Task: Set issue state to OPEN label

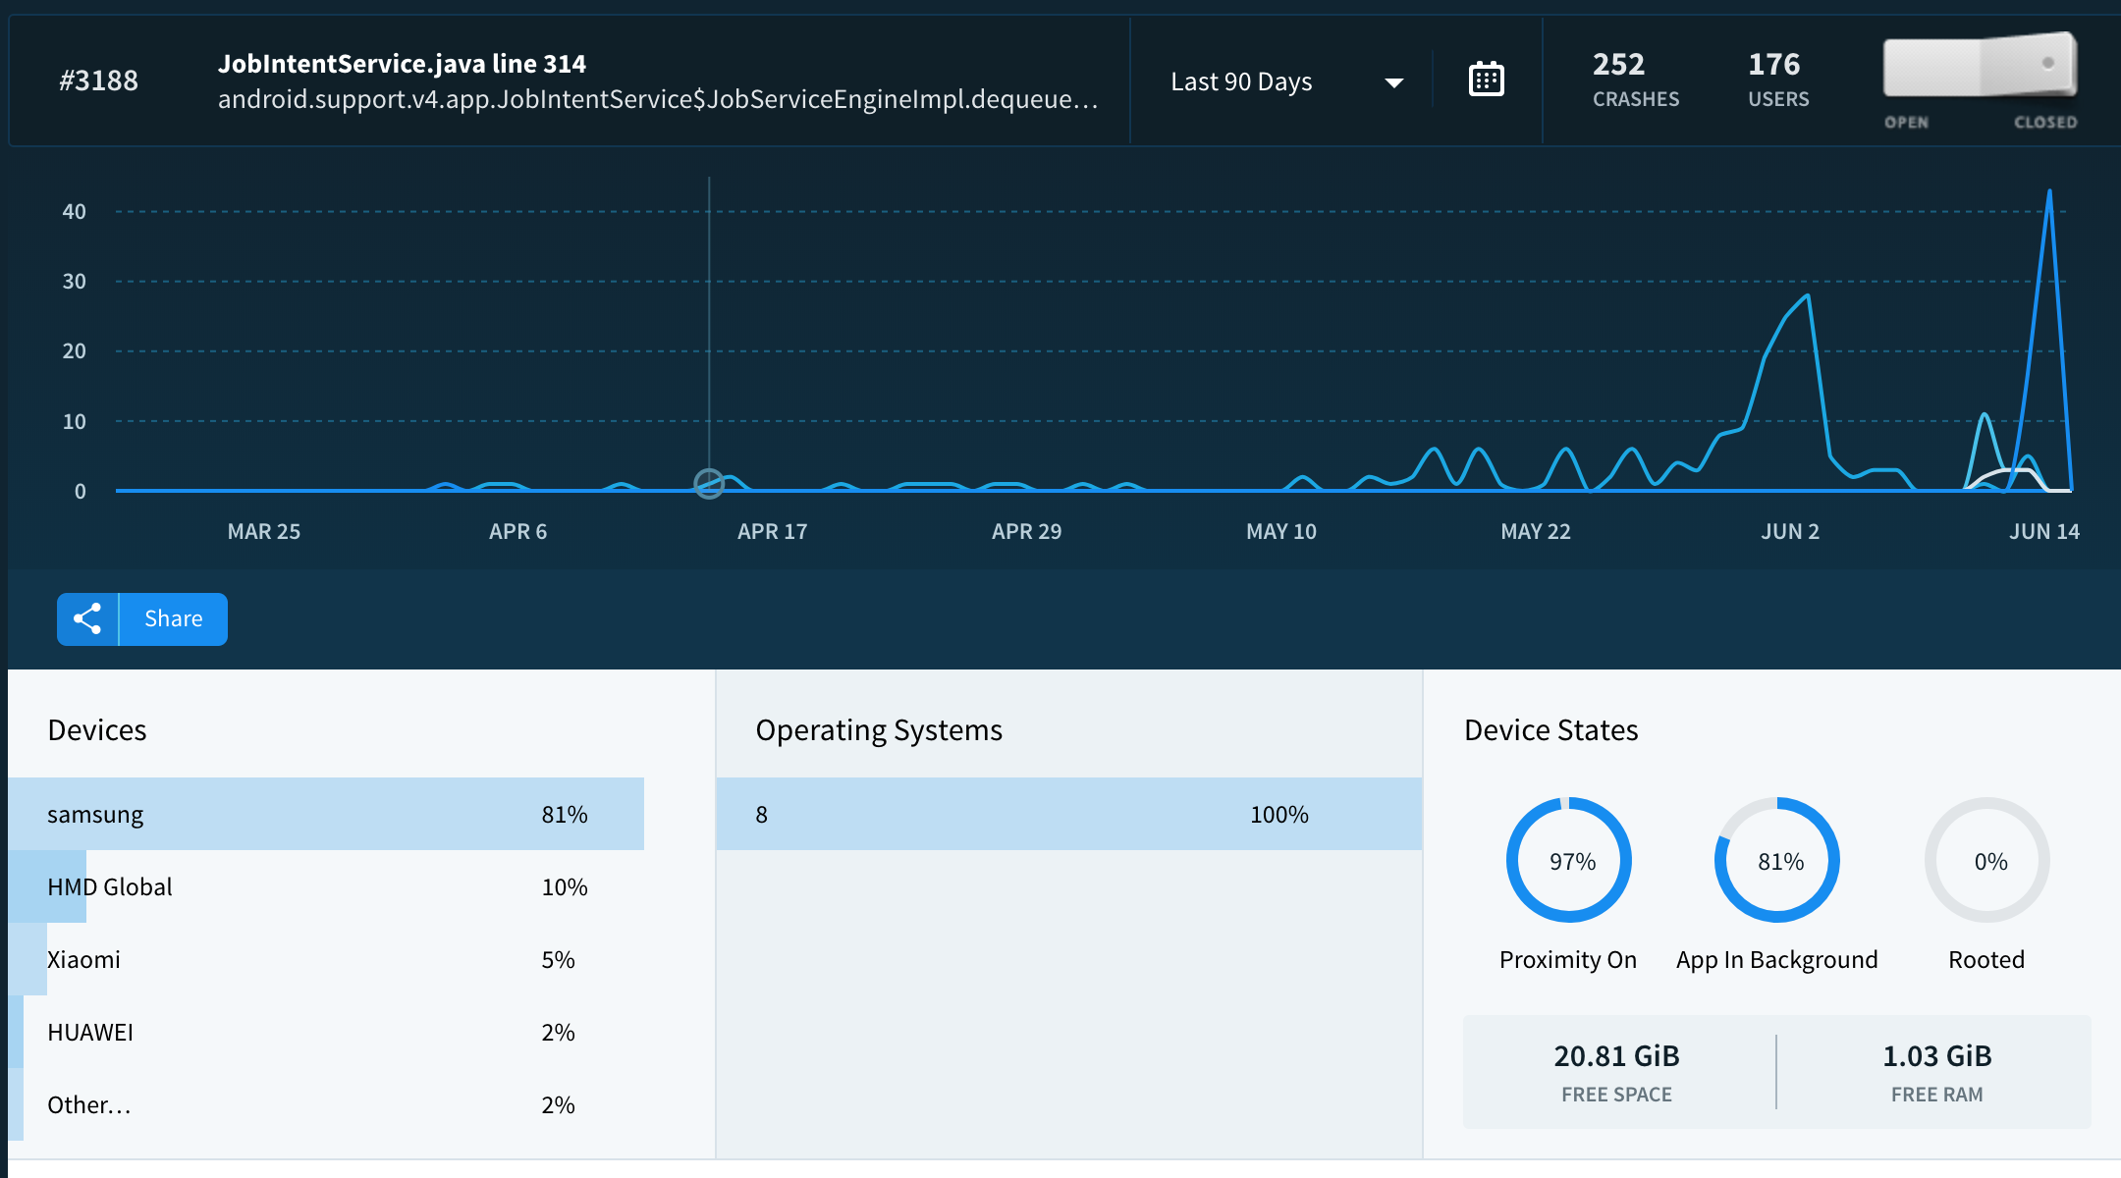Action: coord(1906,122)
